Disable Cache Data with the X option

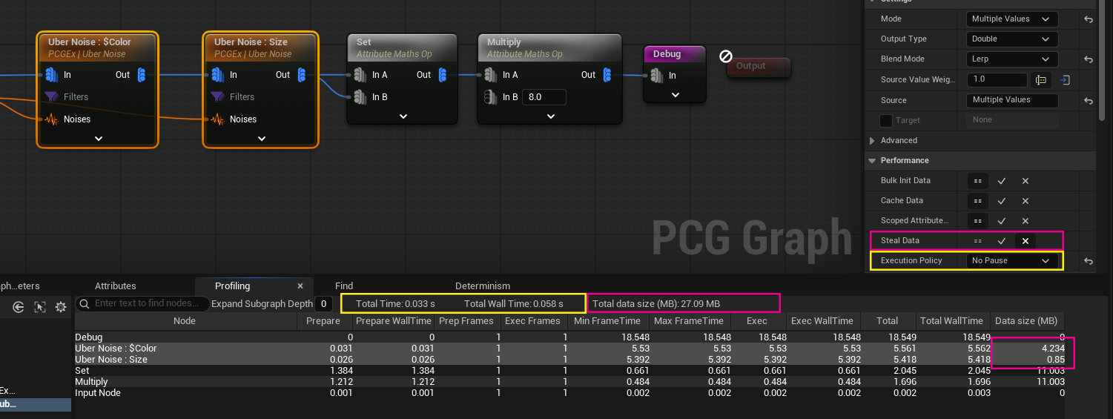tap(1025, 201)
